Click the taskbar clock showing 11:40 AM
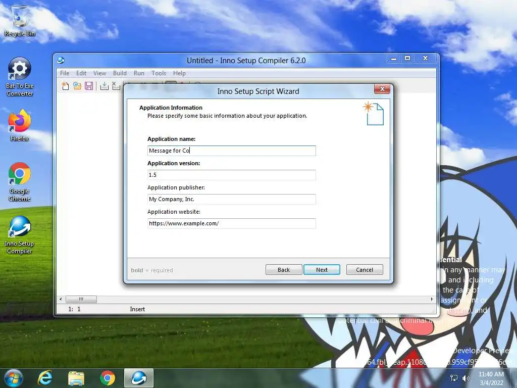Image resolution: width=517 pixels, height=388 pixels. point(491,378)
